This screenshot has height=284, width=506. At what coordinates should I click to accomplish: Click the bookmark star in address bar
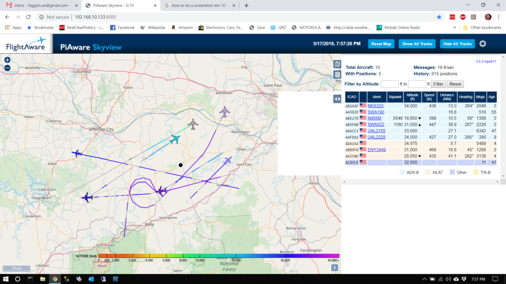pos(439,17)
